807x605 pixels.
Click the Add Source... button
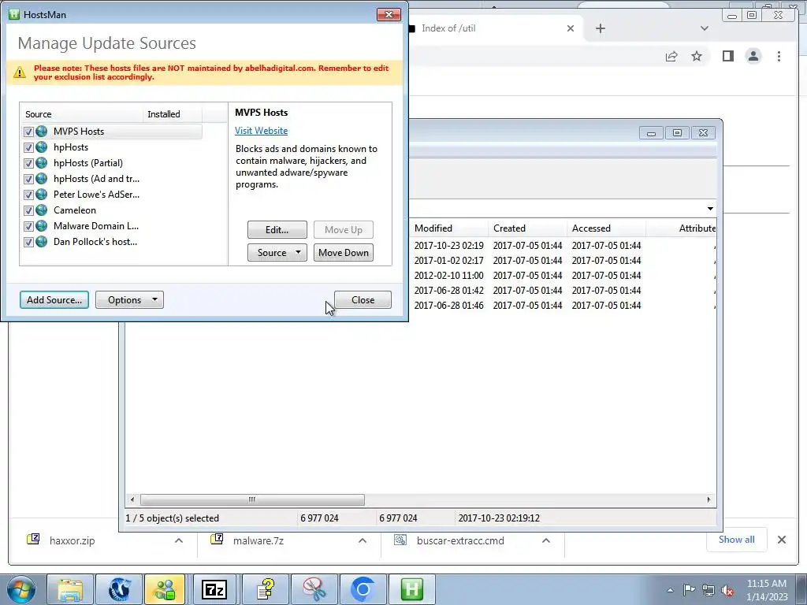[54, 300]
